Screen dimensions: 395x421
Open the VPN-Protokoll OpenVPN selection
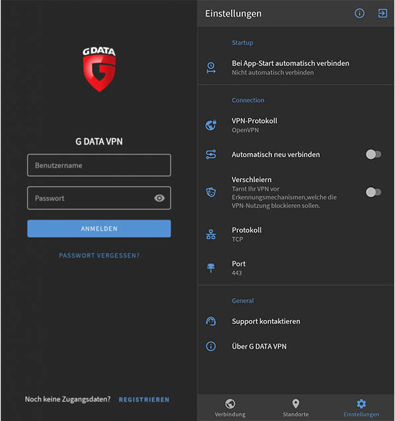(296, 125)
